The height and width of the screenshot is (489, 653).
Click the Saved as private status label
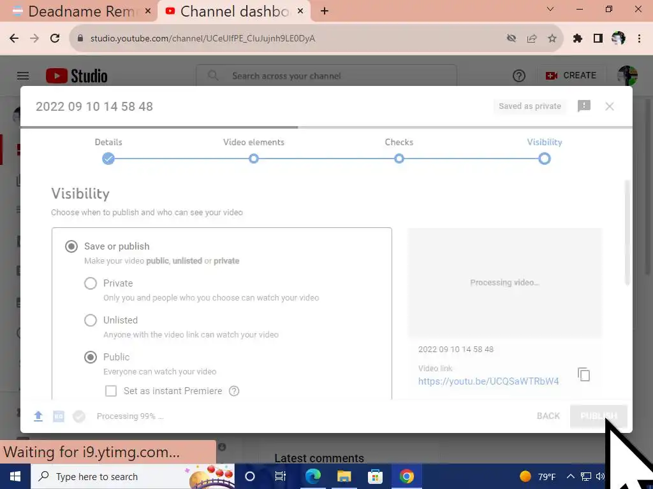530,106
